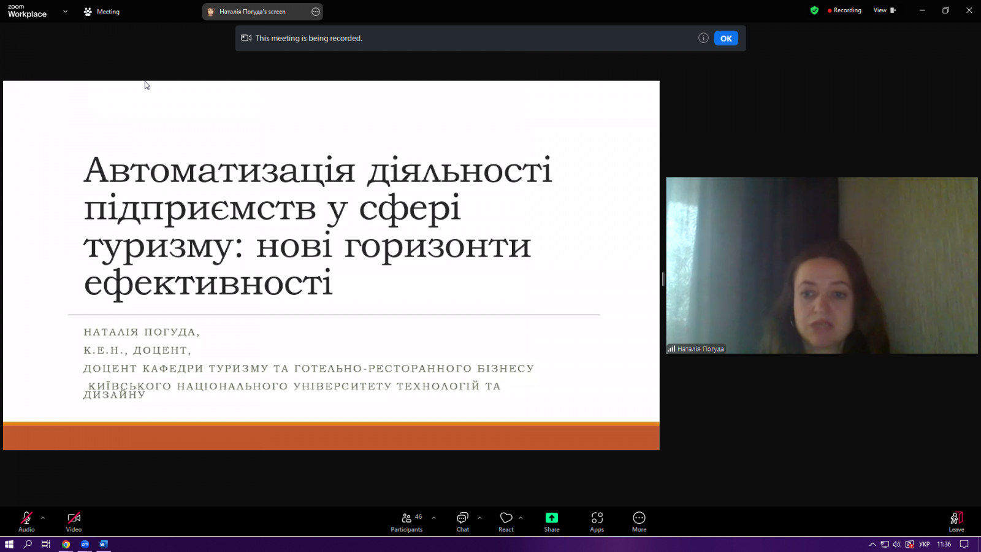Click the Leave meeting button
Viewport: 981px width, 552px height.
[x=956, y=521]
